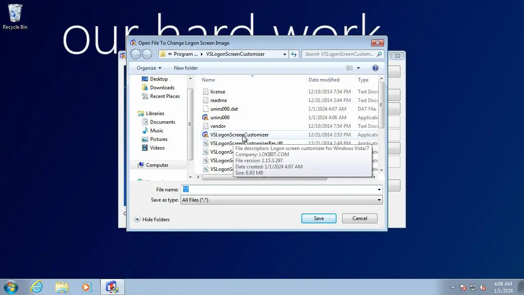Open the Music library icon
This screenshot has height=295, width=524.
[145, 131]
